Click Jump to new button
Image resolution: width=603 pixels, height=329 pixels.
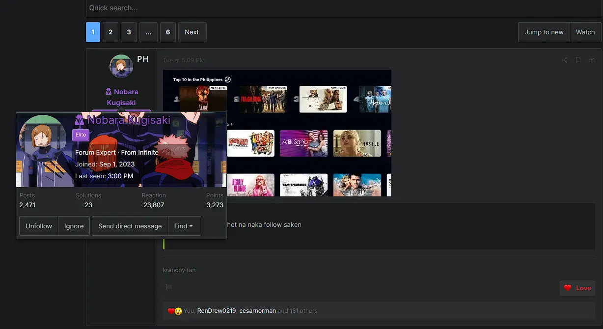[x=544, y=32]
